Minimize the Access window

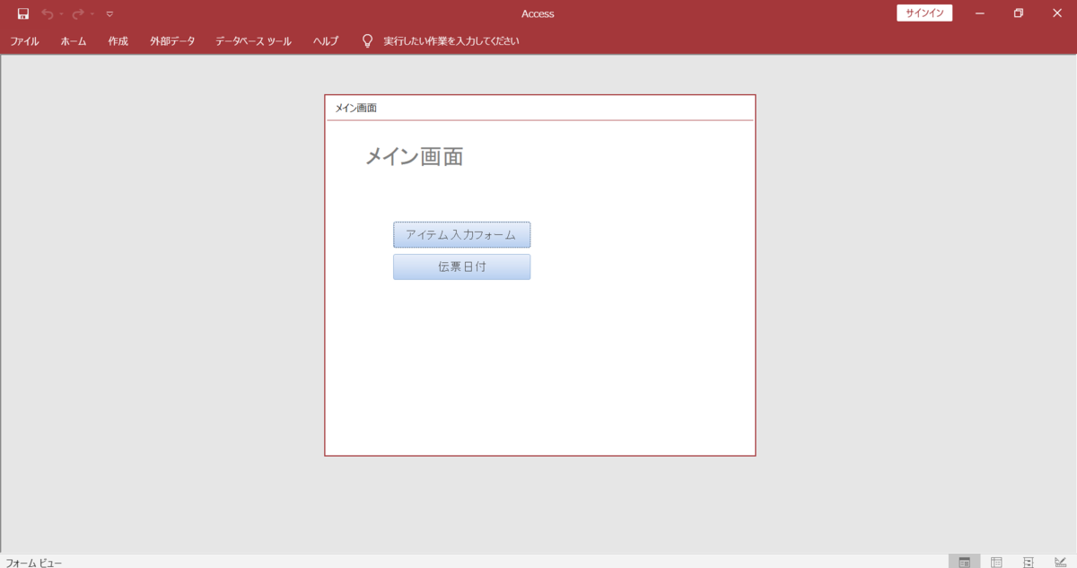point(980,13)
